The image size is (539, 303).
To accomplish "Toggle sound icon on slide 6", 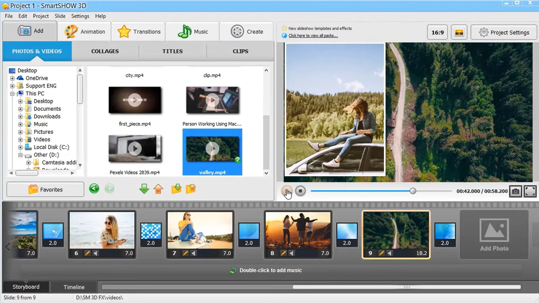I will coord(96,253).
